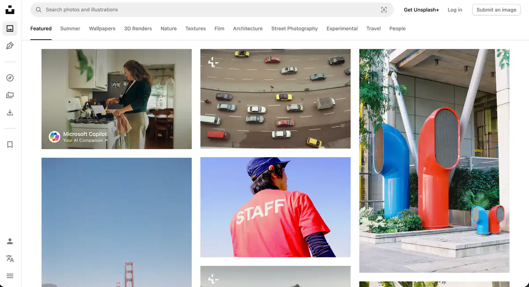Open the Photos section in the sidebar
The width and height of the screenshot is (529, 287).
click(10, 29)
